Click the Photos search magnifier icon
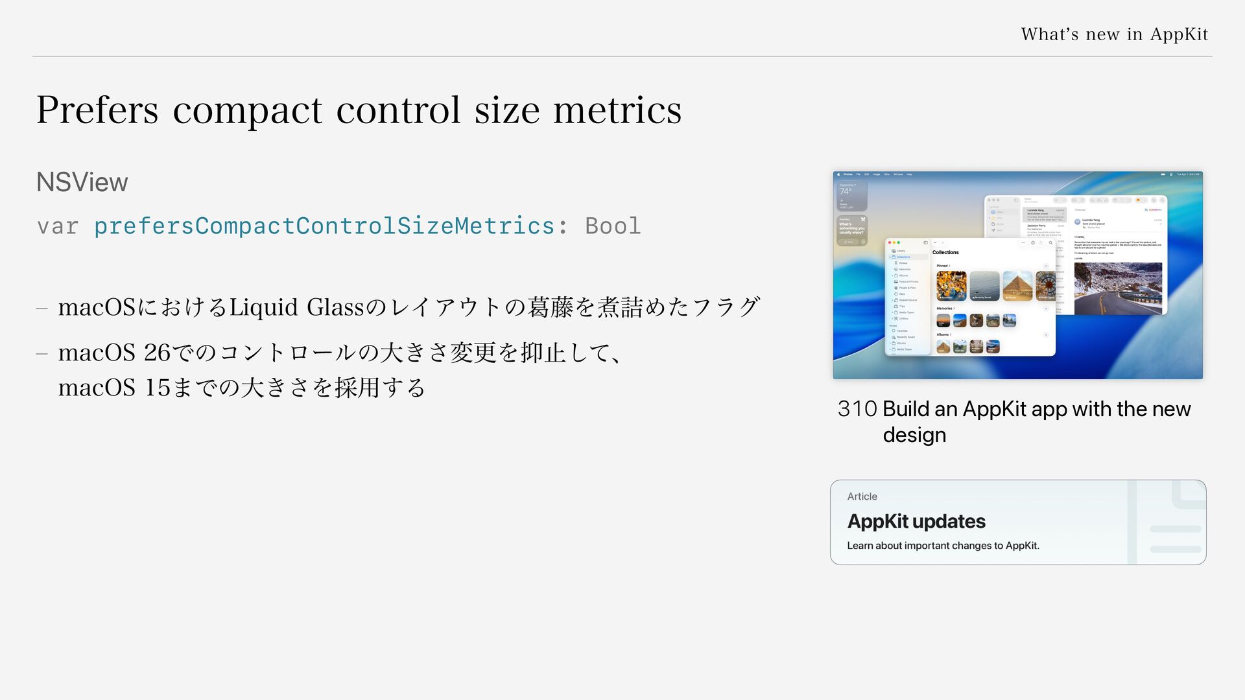Viewport: 1245px width, 700px height. [1050, 243]
